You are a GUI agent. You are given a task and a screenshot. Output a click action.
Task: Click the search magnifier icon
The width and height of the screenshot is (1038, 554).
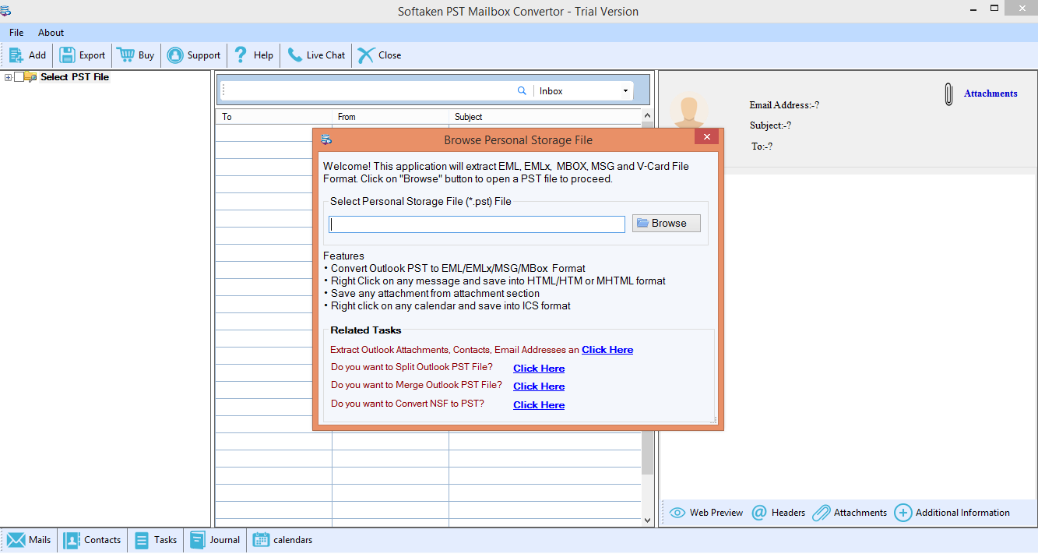click(522, 91)
